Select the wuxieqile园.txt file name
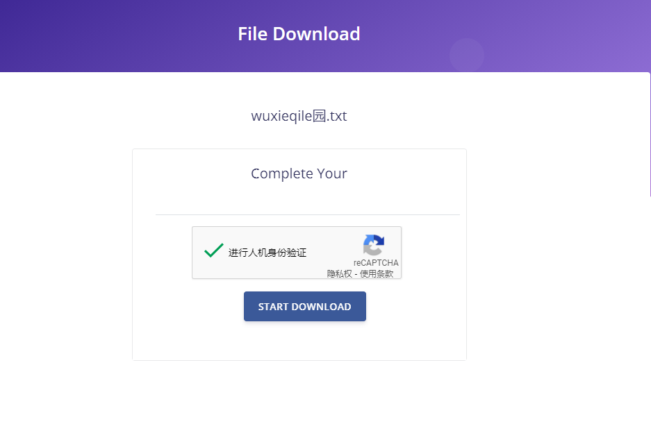Viewport: 651px width, 433px height. pos(299,116)
